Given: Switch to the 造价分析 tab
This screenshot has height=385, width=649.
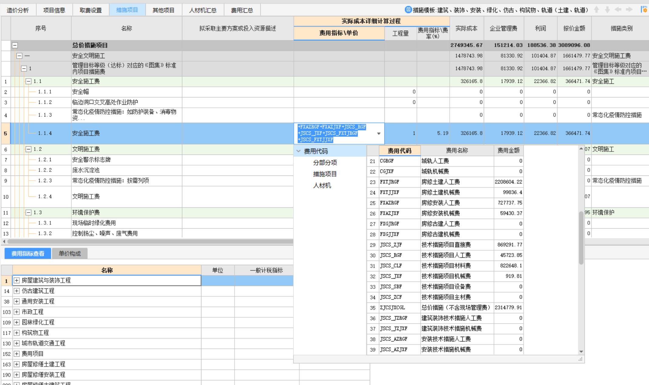Looking at the screenshot, I should (x=18, y=10).
